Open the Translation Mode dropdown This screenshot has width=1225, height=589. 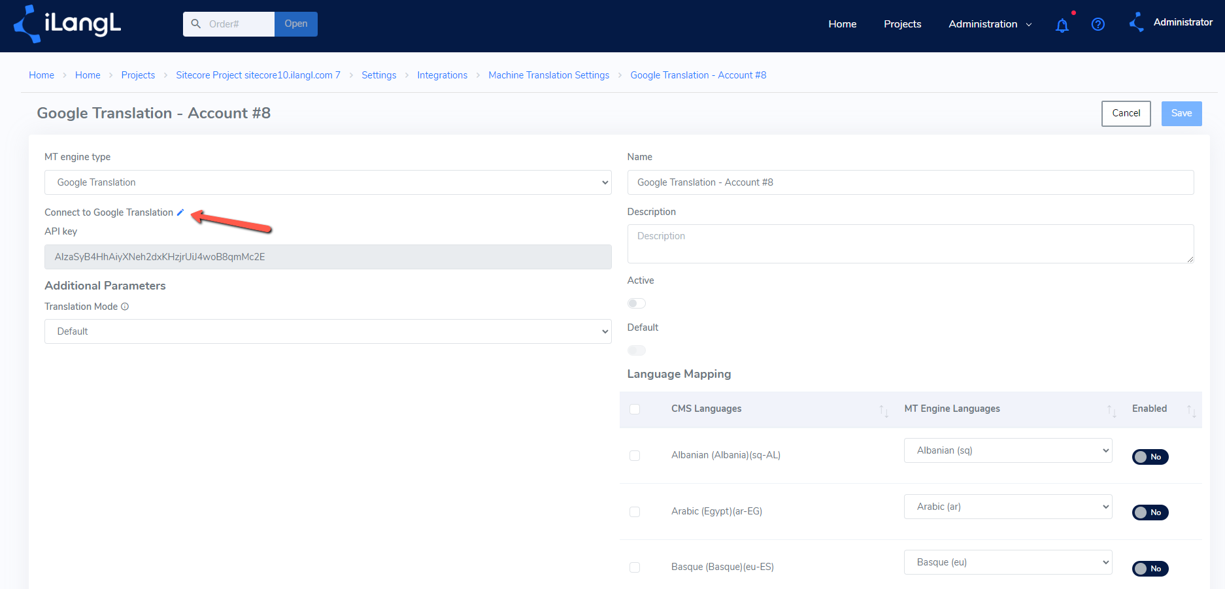click(x=327, y=331)
